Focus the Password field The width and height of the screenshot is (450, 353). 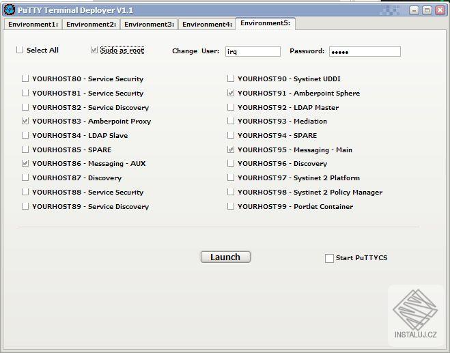click(365, 52)
